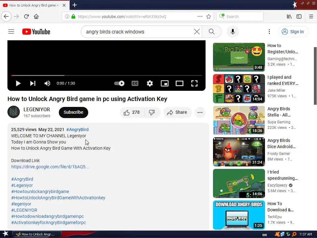
Task: Open #AngryBird hashtag next to the date
Action: (x=77, y=130)
